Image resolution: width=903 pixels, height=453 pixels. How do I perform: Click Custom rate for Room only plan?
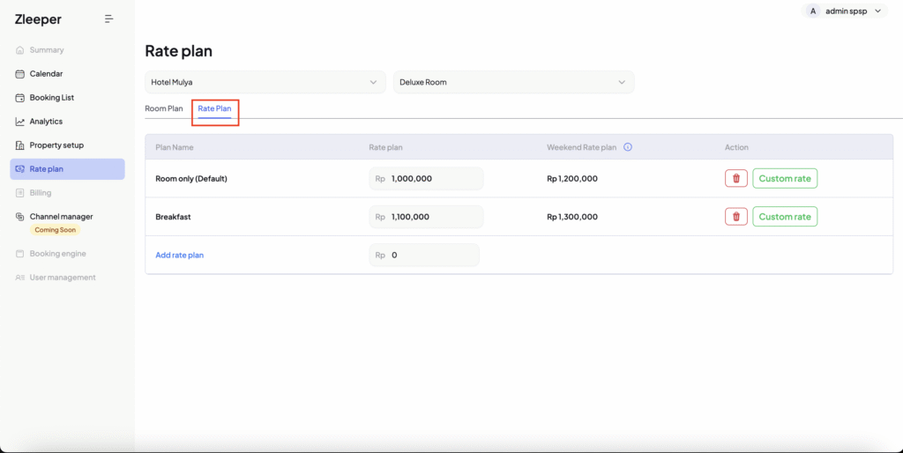tap(784, 179)
